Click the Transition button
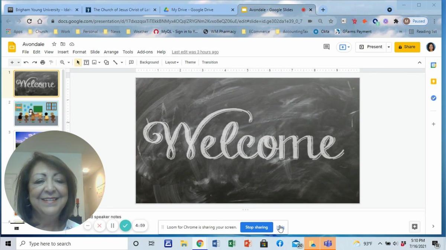This screenshot has width=446, height=250. point(210,62)
